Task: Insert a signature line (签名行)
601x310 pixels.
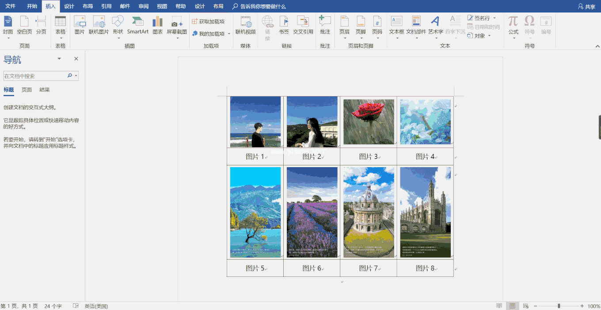Action: click(479, 18)
